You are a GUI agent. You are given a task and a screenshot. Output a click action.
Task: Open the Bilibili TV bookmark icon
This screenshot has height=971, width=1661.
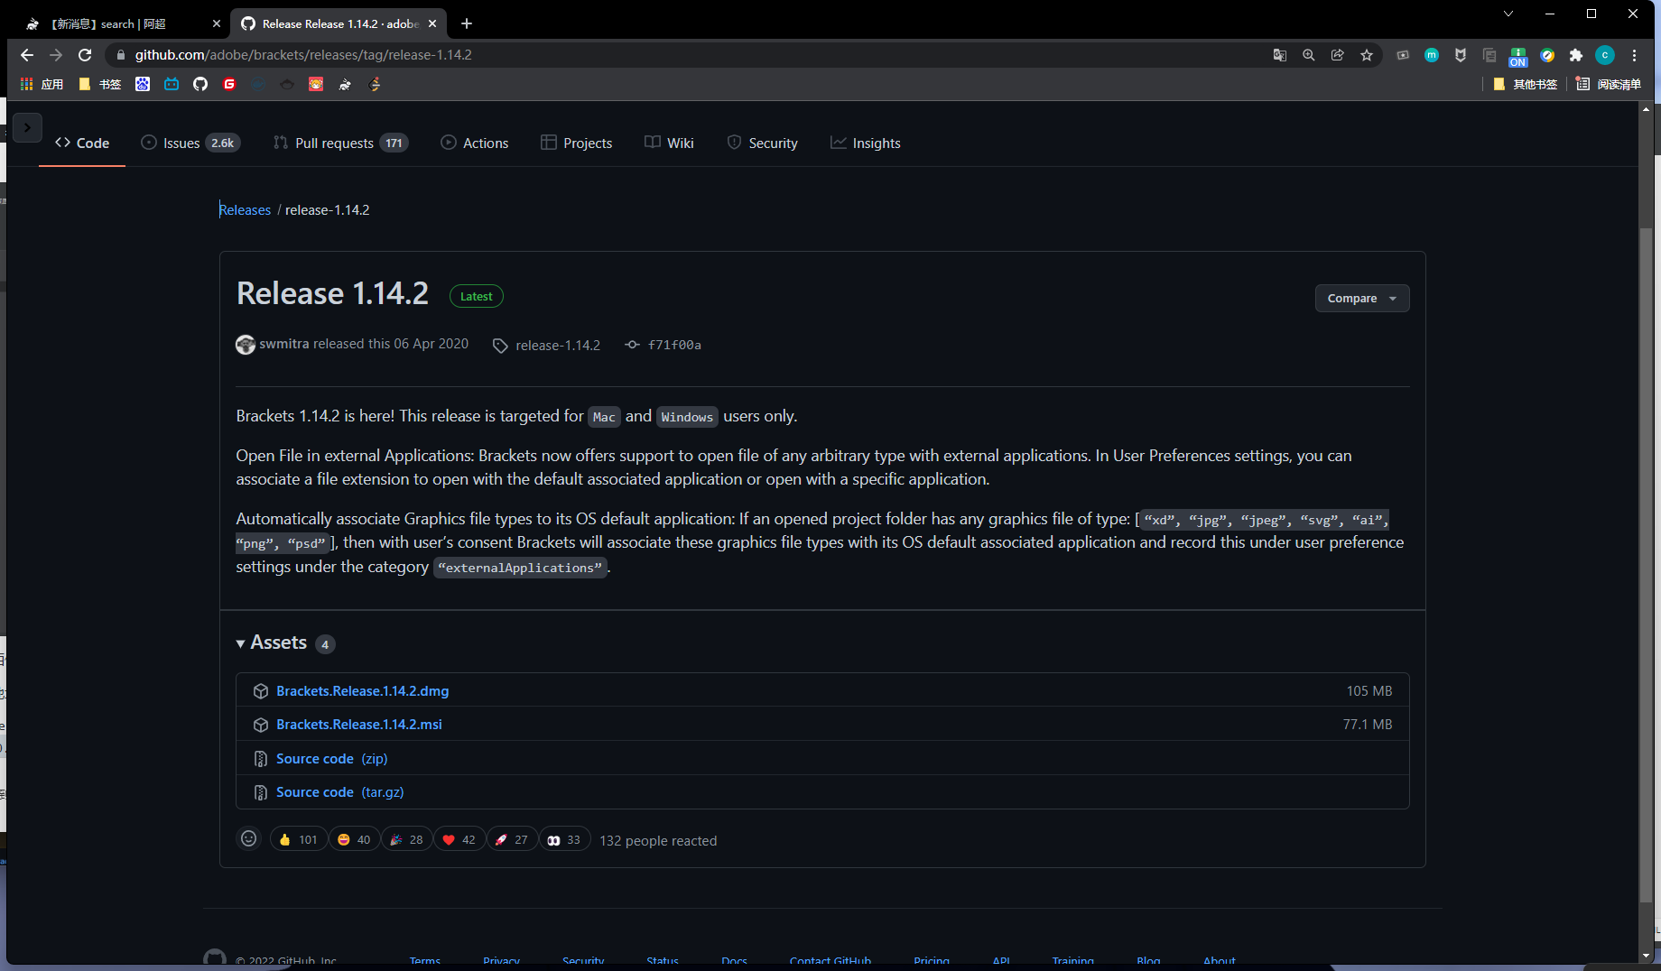click(x=172, y=84)
